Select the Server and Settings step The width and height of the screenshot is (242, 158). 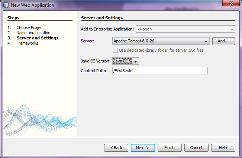(38, 38)
